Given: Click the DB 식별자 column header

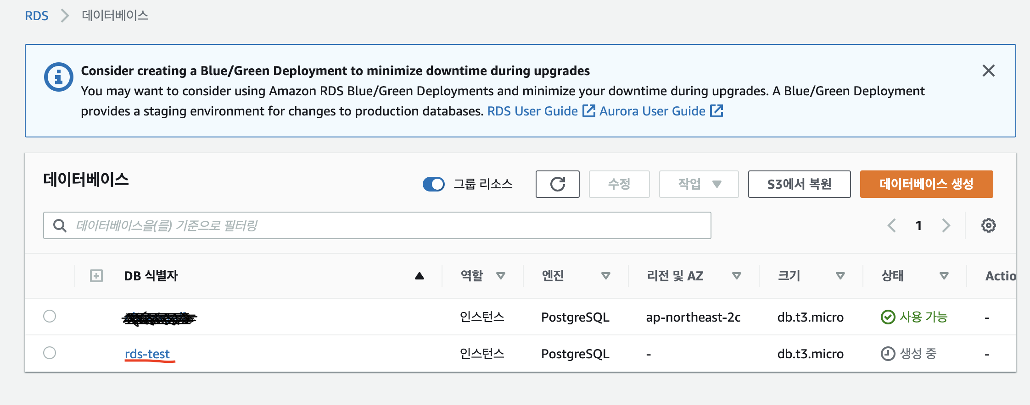Looking at the screenshot, I should (x=151, y=276).
